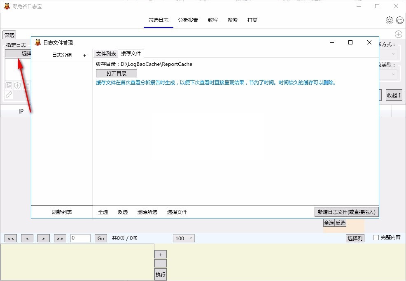This screenshot has width=406, height=281.
Task: Select 缓存文件 tab
Action: tap(131, 53)
